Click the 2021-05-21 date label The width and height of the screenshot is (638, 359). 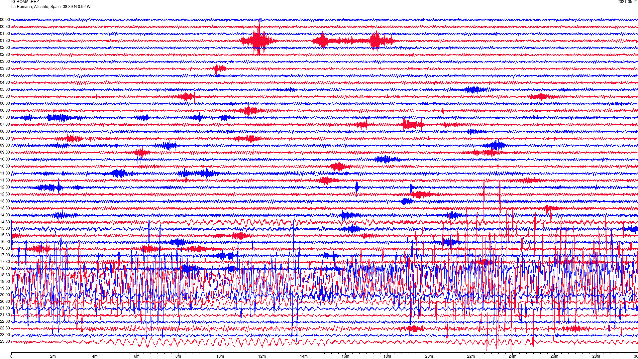click(627, 2)
